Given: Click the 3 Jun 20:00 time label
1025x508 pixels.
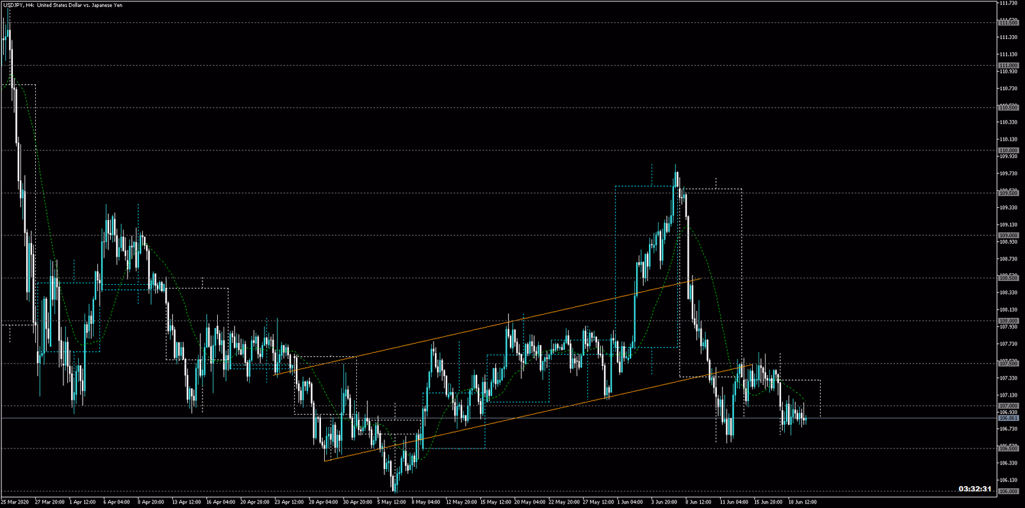Looking at the screenshot, I should pos(664,502).
